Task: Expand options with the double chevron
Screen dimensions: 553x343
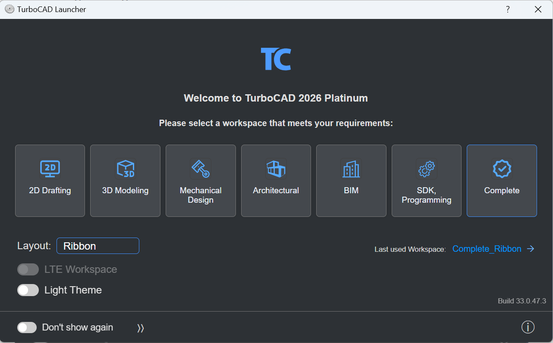Action: click(141, 328)
